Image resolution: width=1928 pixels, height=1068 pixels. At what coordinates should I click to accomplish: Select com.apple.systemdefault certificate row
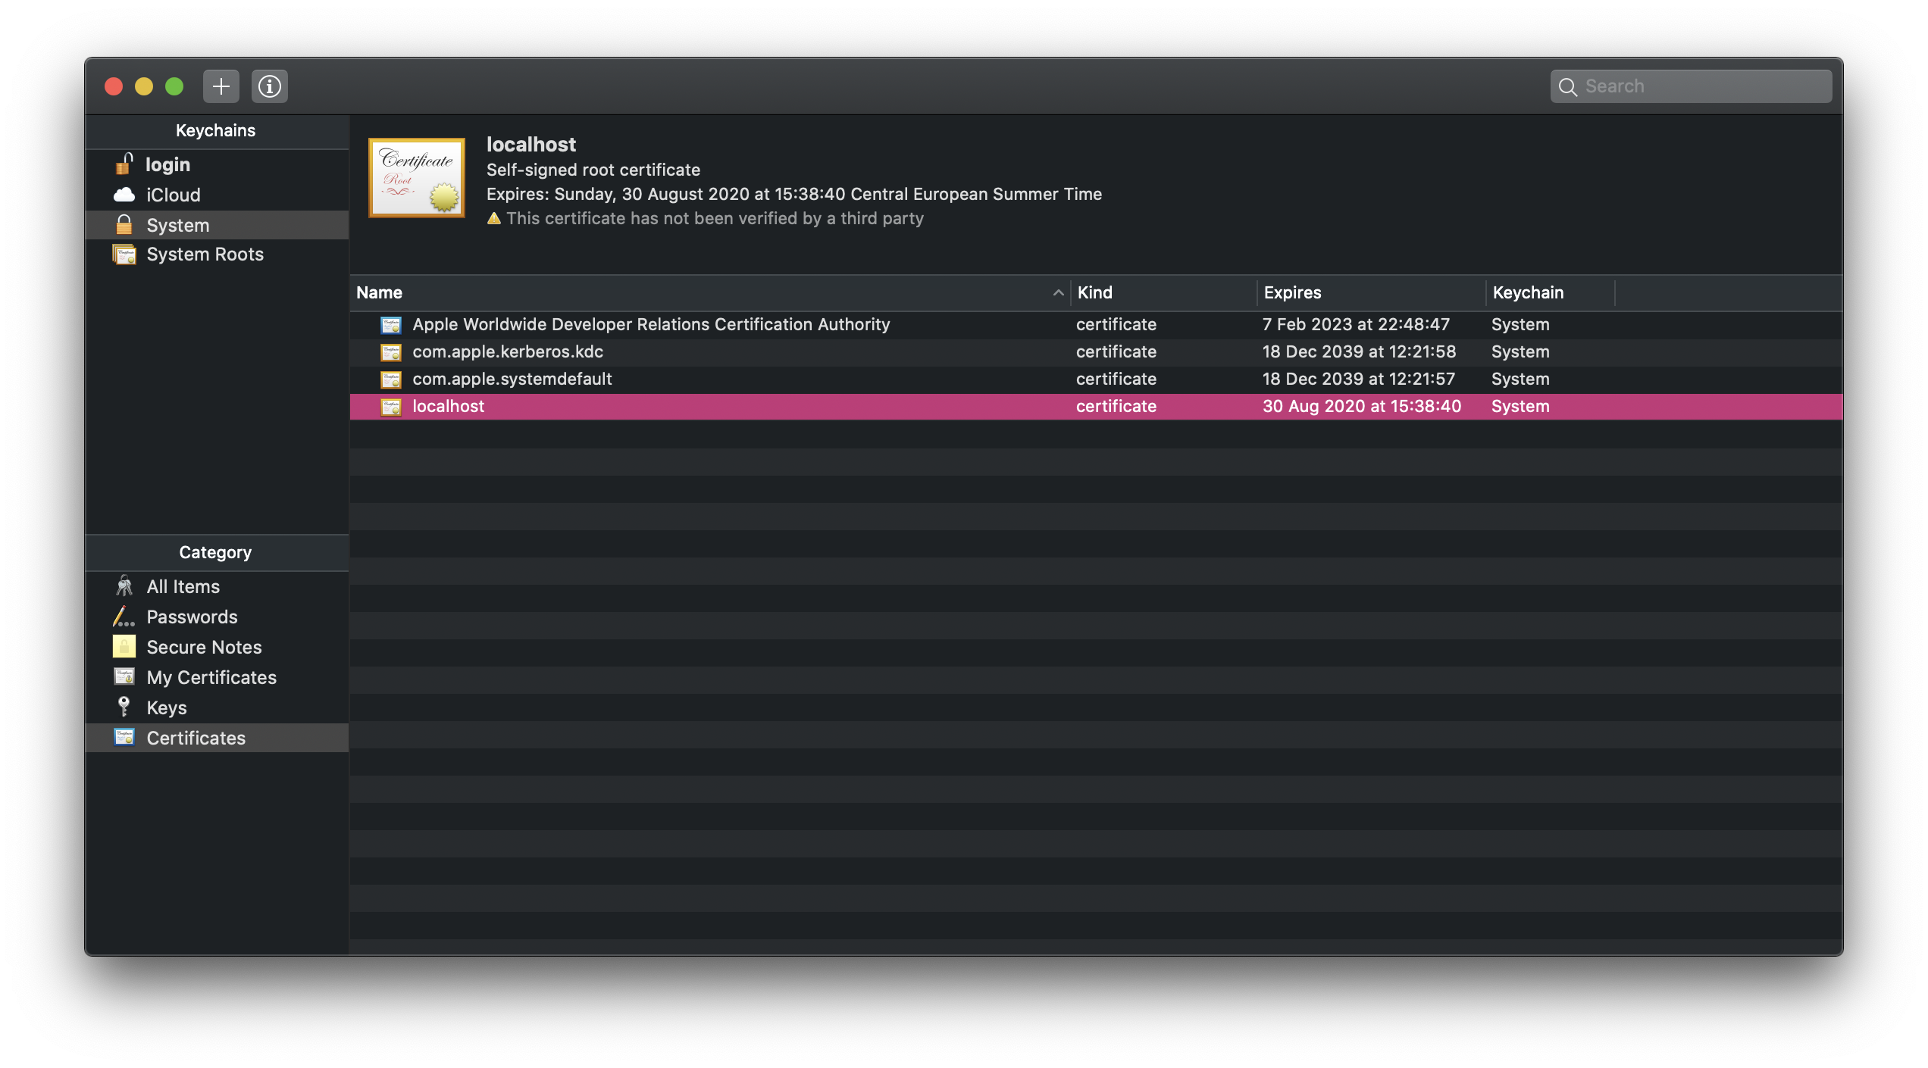click(512, 379)
